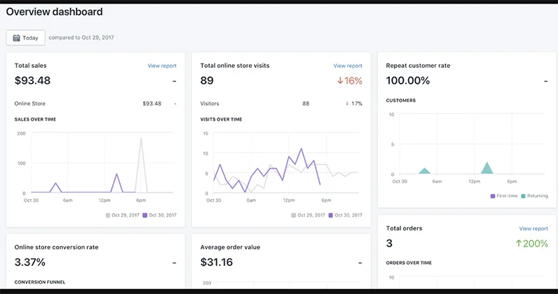The width and height of the screenshot is (558, 294).
Task: Click the larger teal triangle in customers chart
Action: coord(487,169)
